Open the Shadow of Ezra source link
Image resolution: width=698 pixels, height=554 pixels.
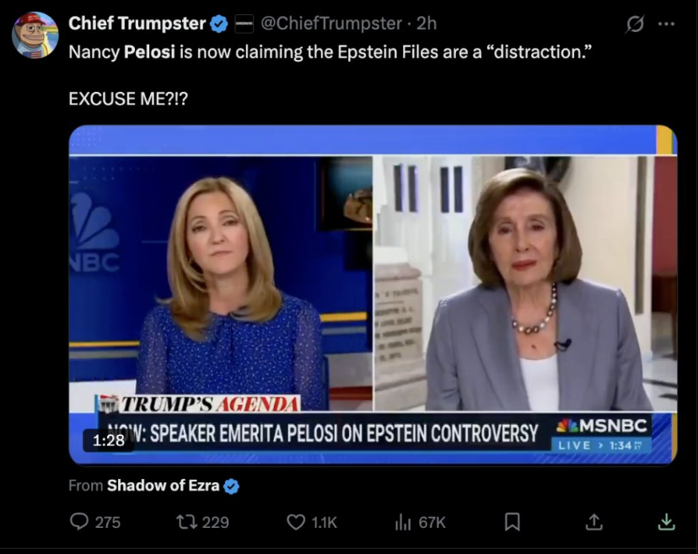pyautogui.click(x=164, y=485)
